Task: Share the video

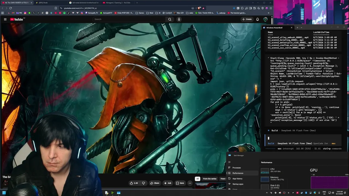Action: [155, 183]
